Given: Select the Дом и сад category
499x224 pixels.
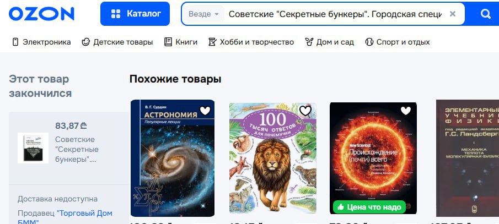Looking at the screenshot, I should (x=329, y=42).
